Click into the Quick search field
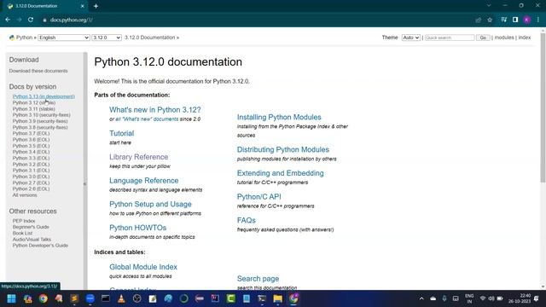546x307 pixels. tap(450, 38)
